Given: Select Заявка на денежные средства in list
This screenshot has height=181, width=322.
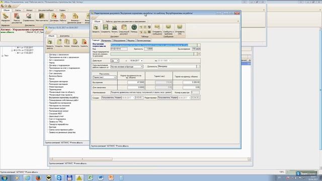Looking at the screenshot, I should coord(62,133).
